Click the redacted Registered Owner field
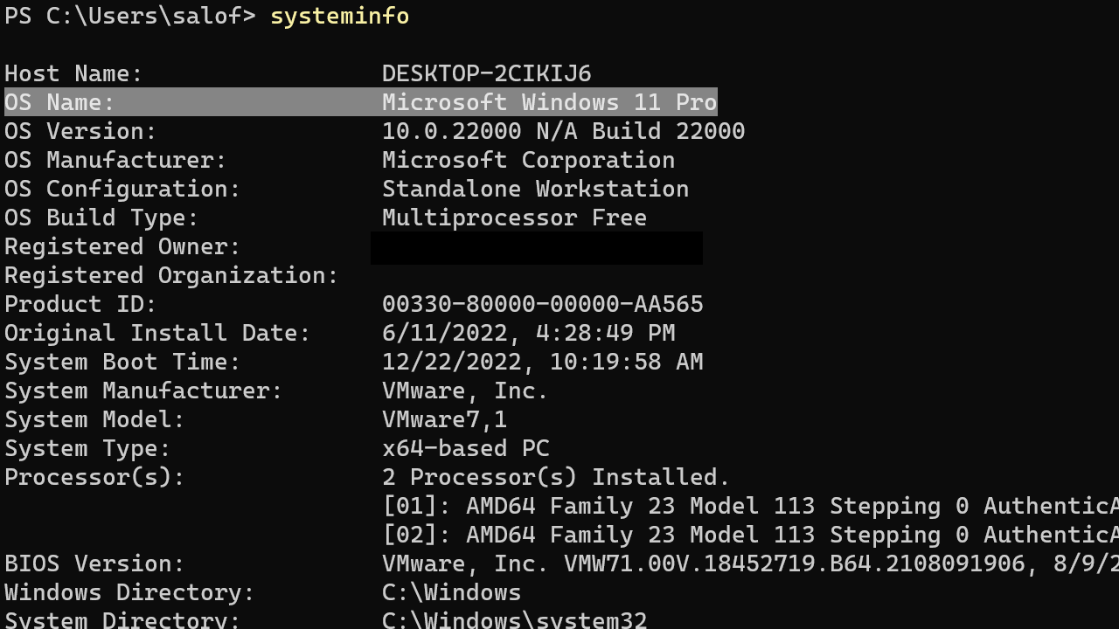The width and height of the screenshot is (1119, 629). (x=537, y=247)
